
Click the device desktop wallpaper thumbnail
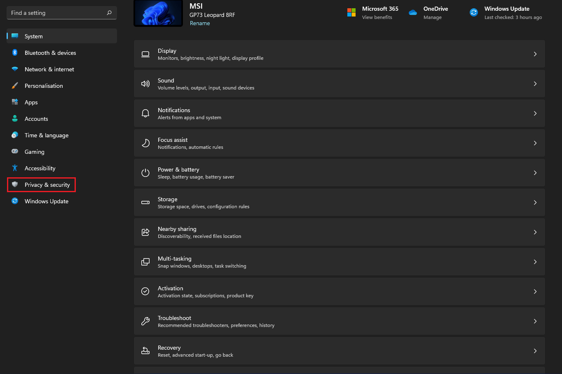click(x=158, y=13)
